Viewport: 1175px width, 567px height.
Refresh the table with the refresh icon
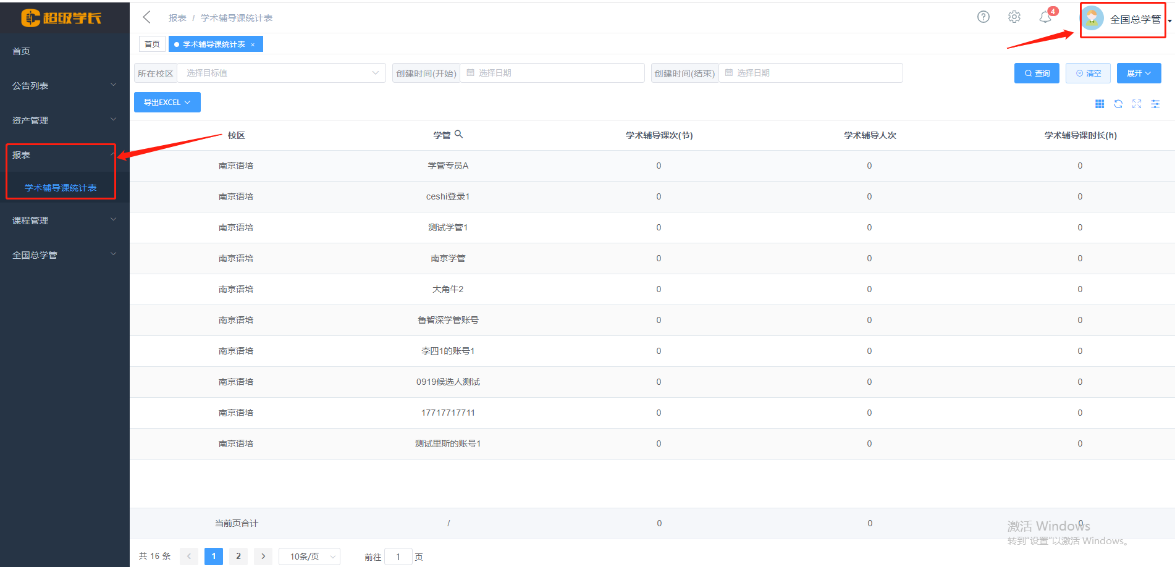tap(1118, 104)
